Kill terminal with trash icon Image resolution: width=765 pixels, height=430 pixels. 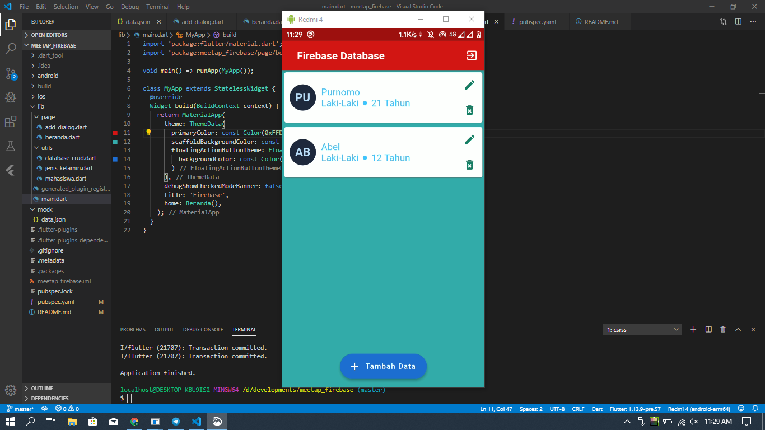coord(723,330)
